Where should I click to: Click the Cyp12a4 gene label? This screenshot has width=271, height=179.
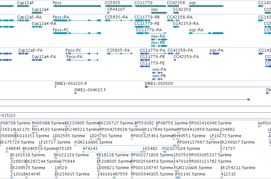point(40,9)
